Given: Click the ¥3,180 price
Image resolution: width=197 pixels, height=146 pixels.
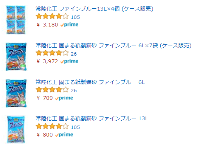Looking at the screenshot, I should point(47,25).
